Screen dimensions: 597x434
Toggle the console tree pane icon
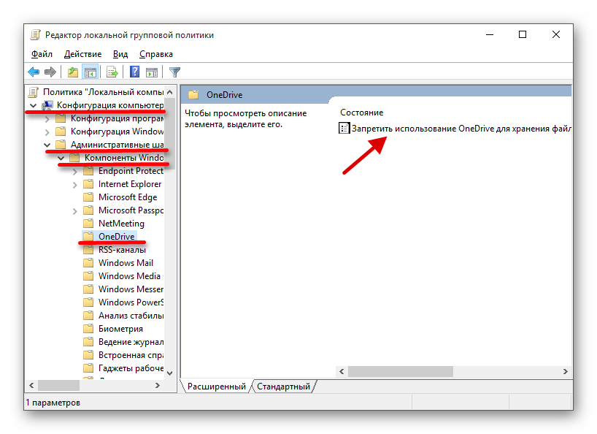tap(89, 72)
